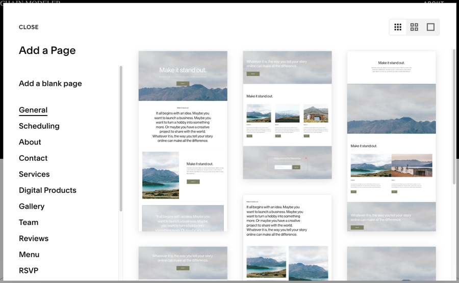Select the General category
Image resolution: width=459 pixels, height=283 pixels.
pyautogui.click(x=33, y=110)
